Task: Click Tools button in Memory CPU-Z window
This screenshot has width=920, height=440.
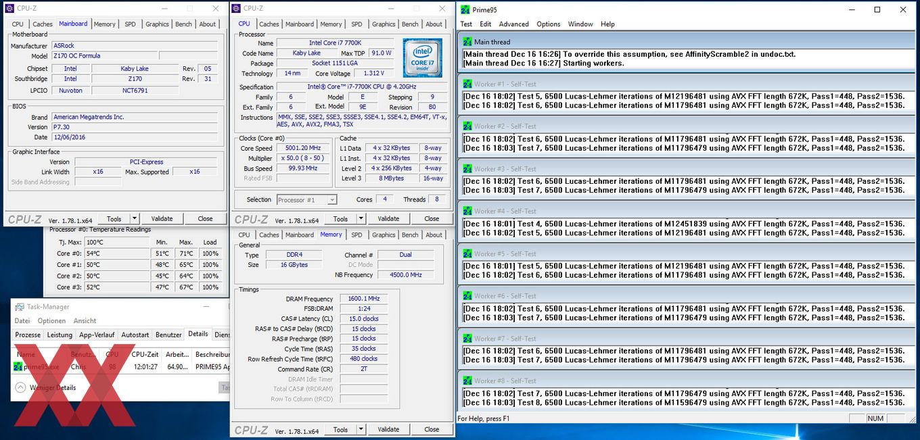Action: click(340, 430)
